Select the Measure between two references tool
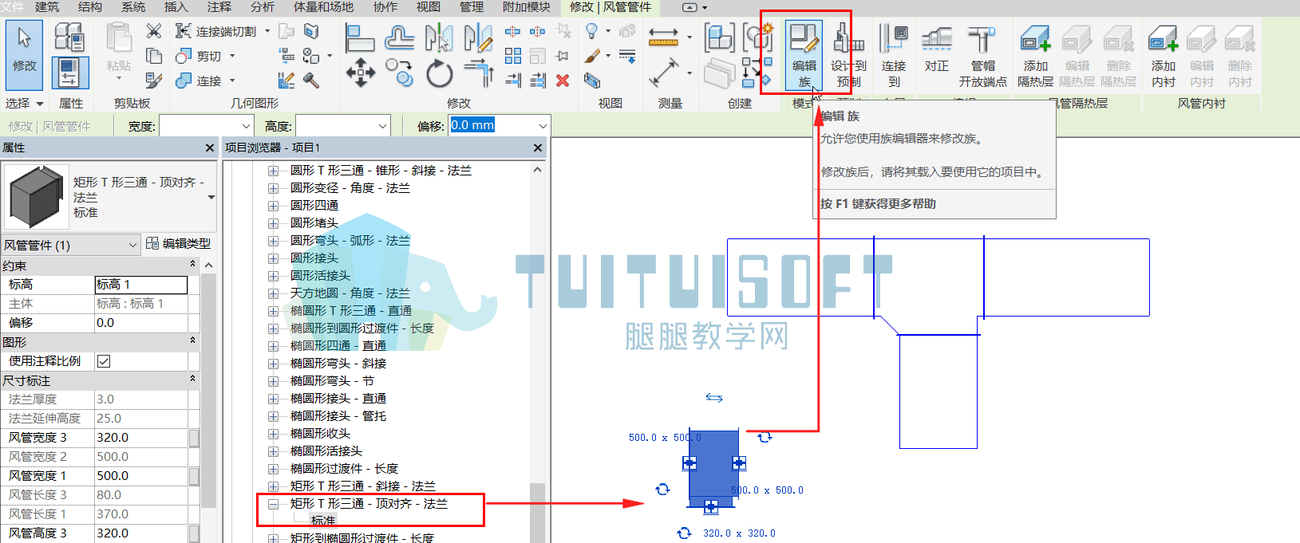The width and height of the screenshot is (1300, 543). pos(663,36)
